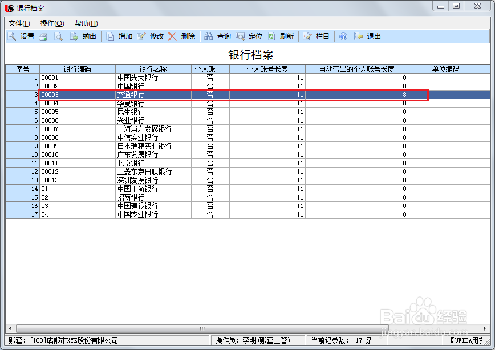Click the 删除 toolbar label
The width and height of the screenshot is (495, 350).
[188, 36]
